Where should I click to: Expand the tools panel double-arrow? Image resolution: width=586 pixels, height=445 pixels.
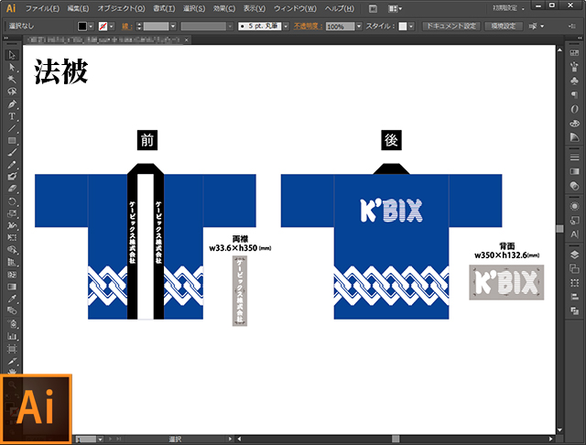[6, 38]
